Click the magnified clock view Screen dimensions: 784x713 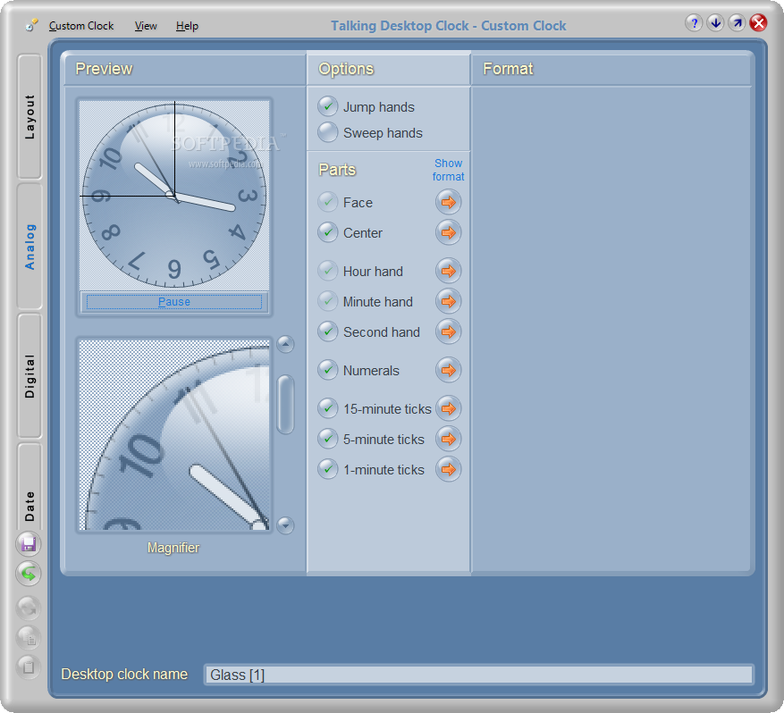(x=174, y=435)
